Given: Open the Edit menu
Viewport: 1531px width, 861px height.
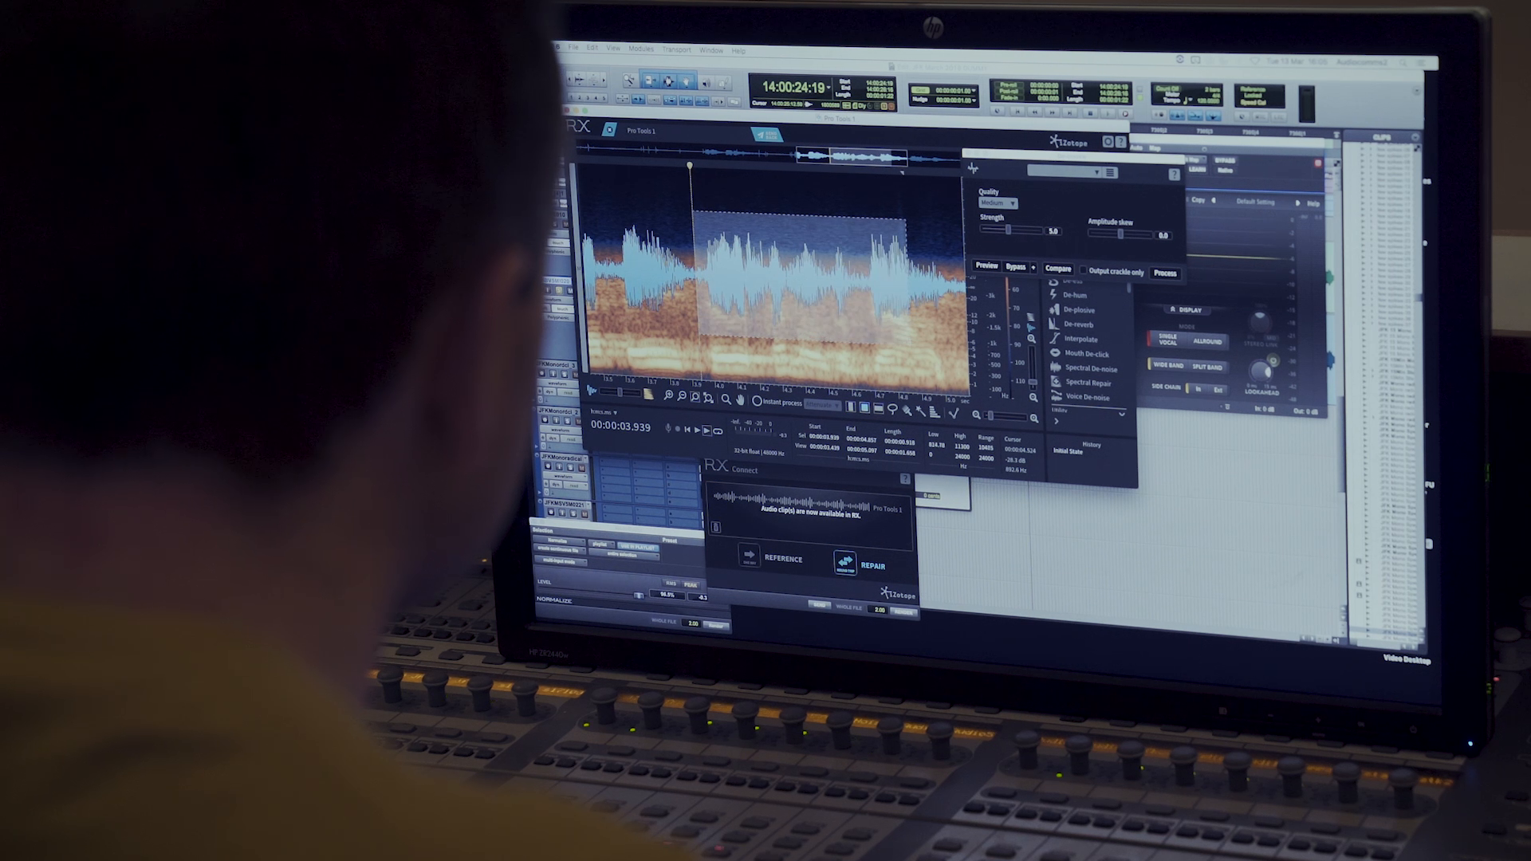Looking at the screenshot, I should pyautogui.click(x=592, y=47).
